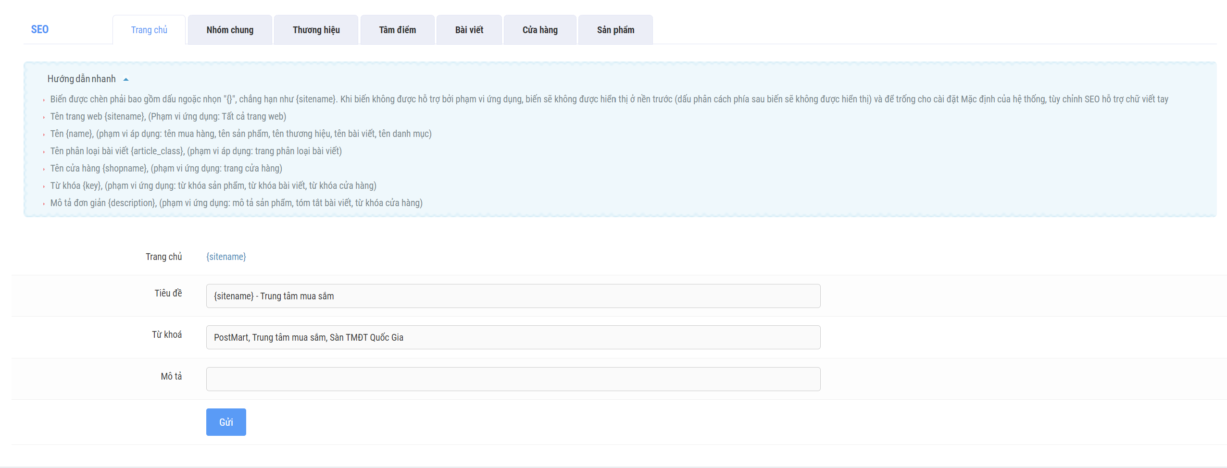The image size is (1227, 468).
Task: Click the blue {sitename} text
Action: (x=226, y=257)
